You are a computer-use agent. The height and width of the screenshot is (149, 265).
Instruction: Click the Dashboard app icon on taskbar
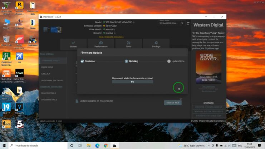[x=114, y=146]
